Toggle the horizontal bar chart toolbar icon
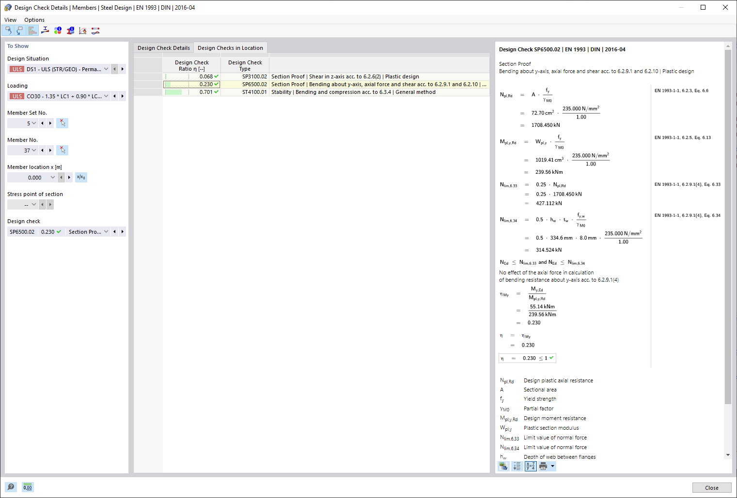 point(32,30)
